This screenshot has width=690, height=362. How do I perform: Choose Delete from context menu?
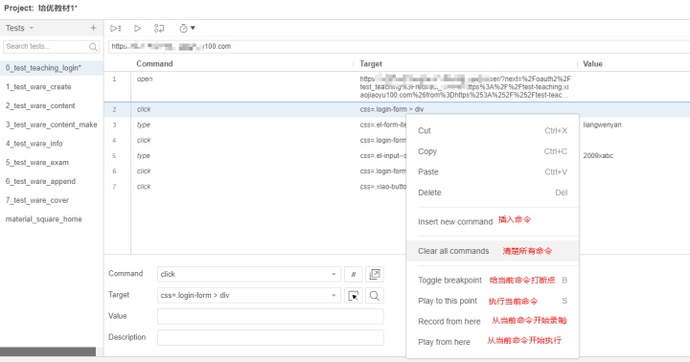point(493,192)
